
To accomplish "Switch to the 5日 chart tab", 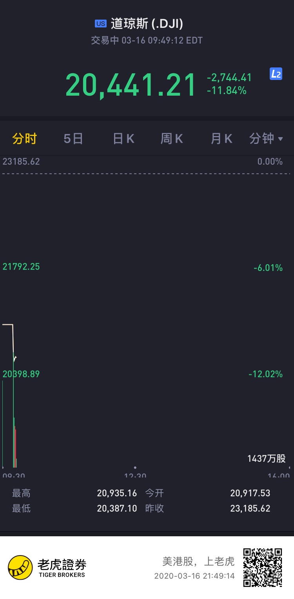I will pyautogui.click(x=73, y=139).
